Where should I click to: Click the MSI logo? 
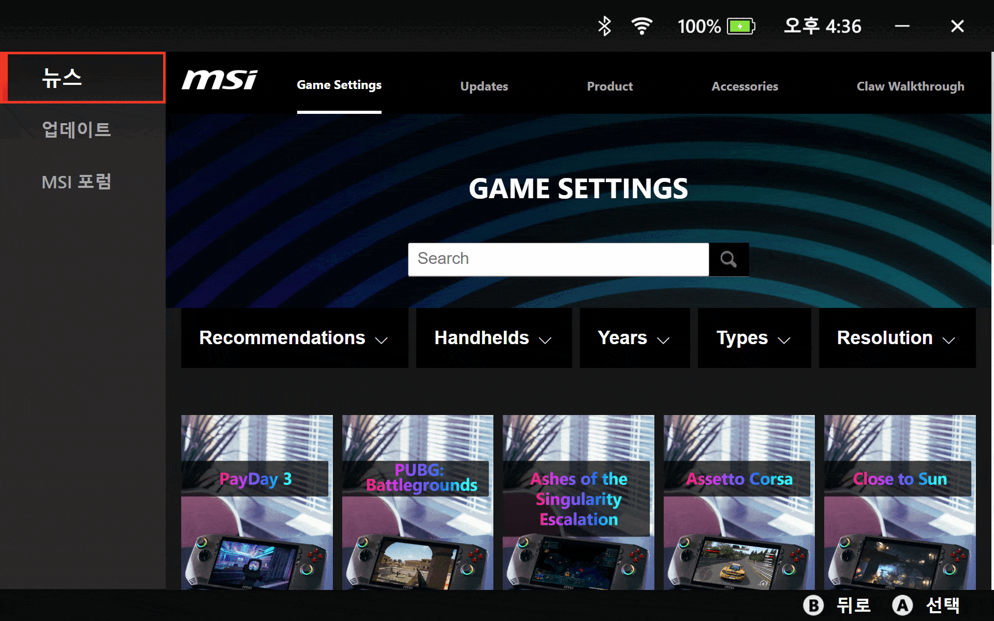tap(220, 80)
